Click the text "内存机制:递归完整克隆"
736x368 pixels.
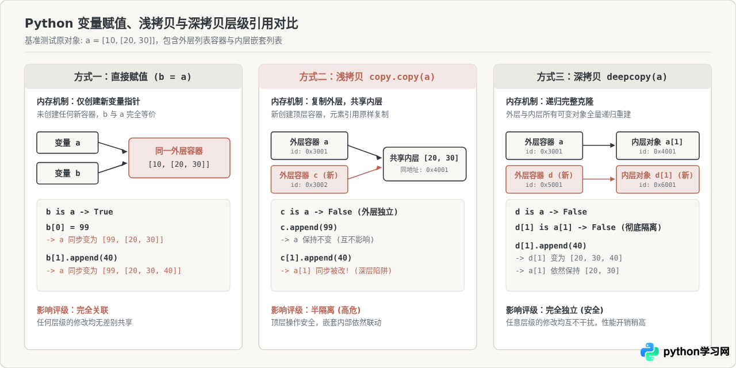point(550,102)
